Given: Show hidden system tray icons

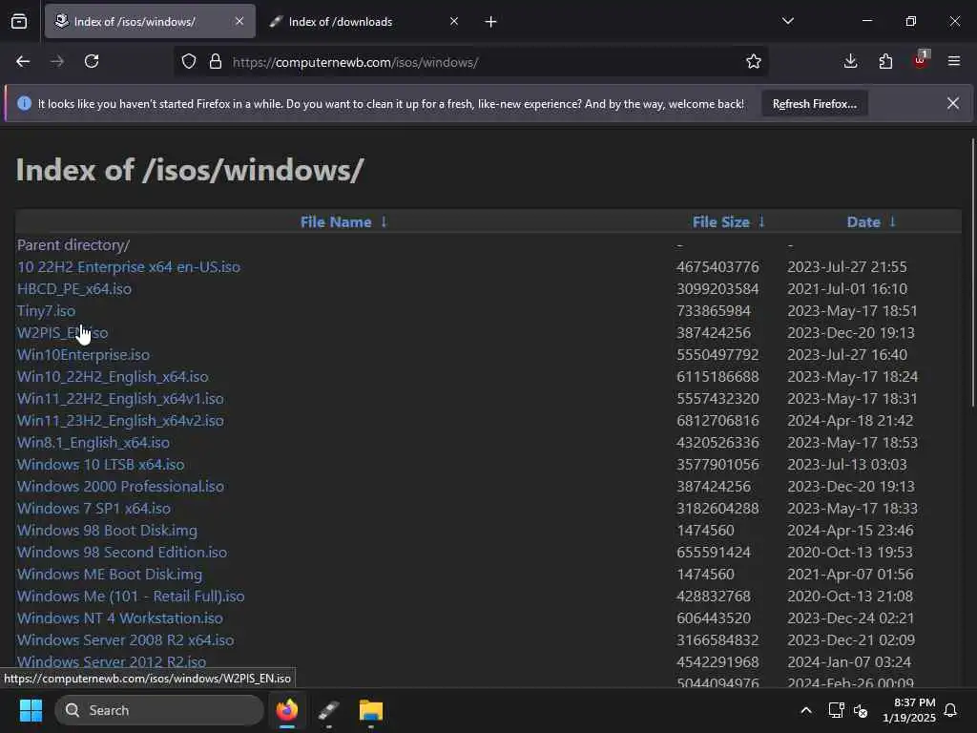Looking at the screenshot, I should (x=805, y=710).
